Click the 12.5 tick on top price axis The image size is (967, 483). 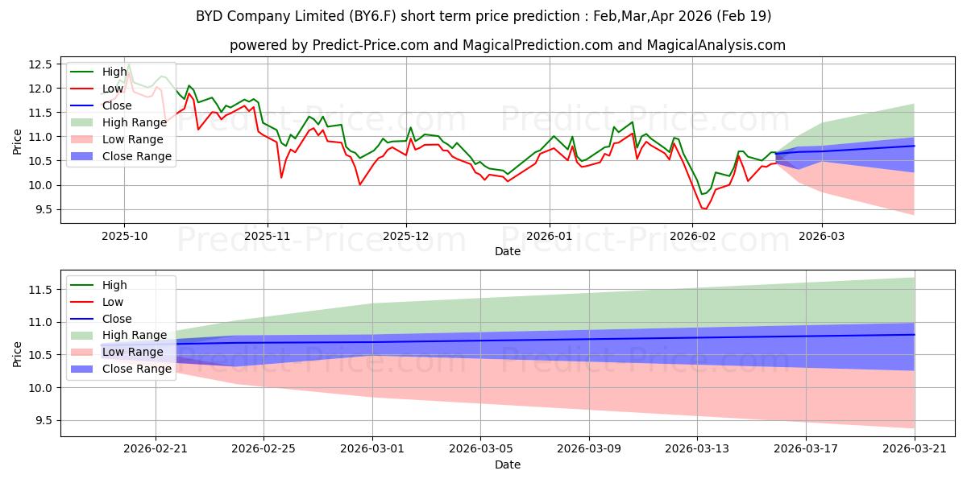click(41, 64)
